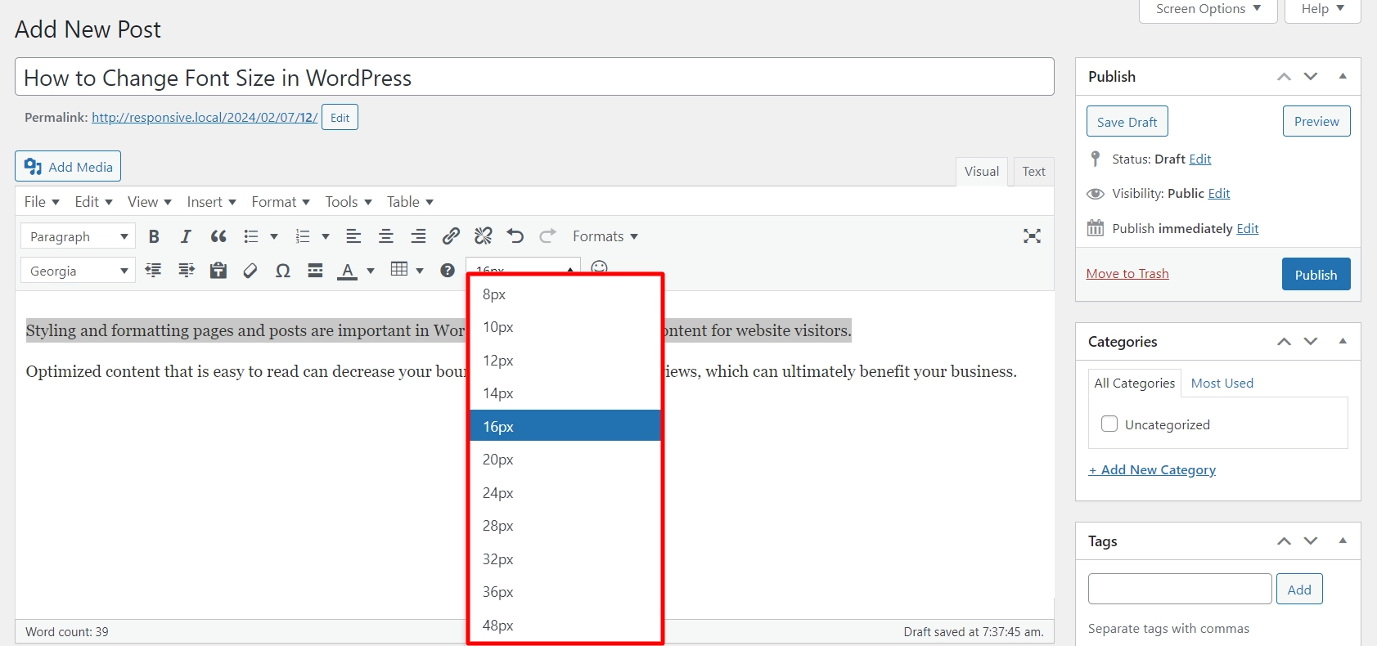Open numbered list style arrow

(x=326, y=236)
